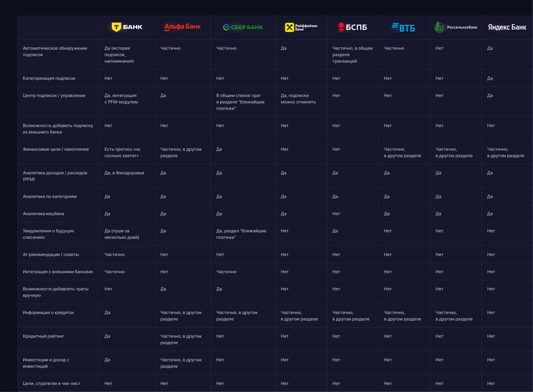Select the Россельхозбанк logo
Image resolution: width=533 pixels, height=392 pixels.
pyautogui.click(x=456, y=27)
